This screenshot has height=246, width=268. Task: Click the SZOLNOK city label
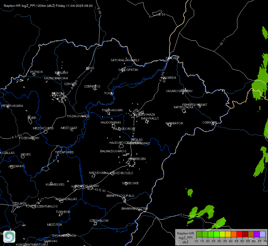(19, 203)
